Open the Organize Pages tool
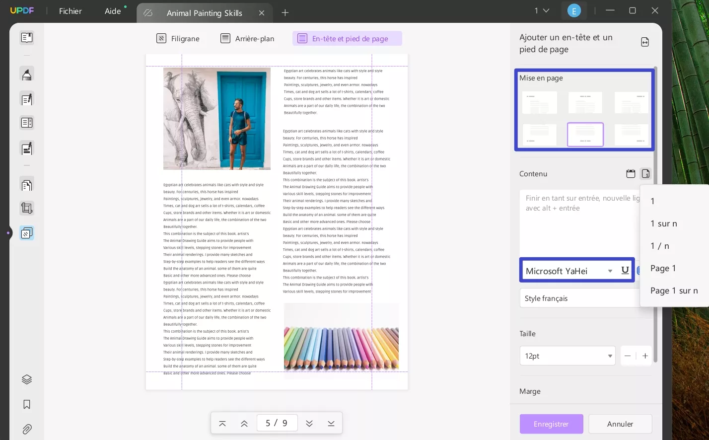 click(27, 185)
